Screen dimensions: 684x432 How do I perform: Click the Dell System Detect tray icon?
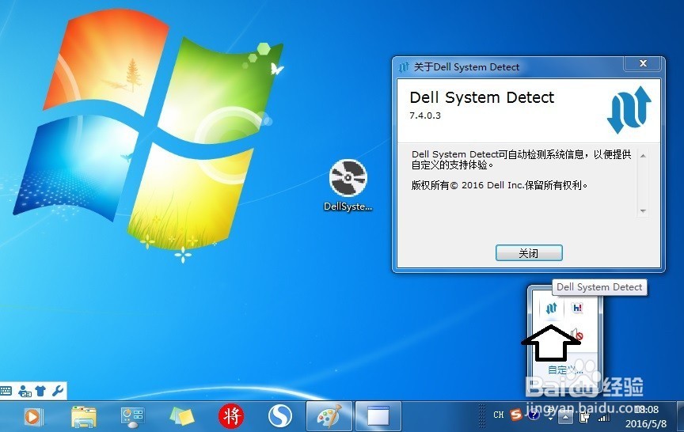551,309
